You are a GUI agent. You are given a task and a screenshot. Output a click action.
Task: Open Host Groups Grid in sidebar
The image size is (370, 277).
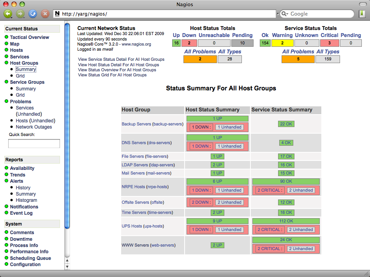pos(20,76)
